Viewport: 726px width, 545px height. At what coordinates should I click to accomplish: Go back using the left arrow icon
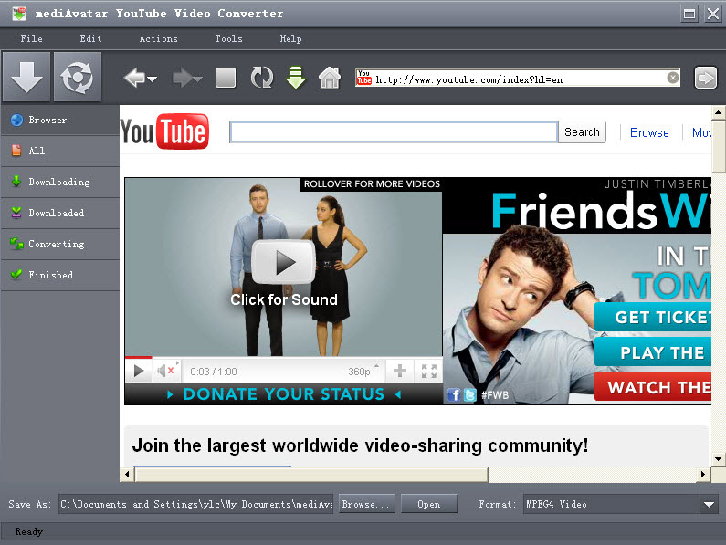133,79
